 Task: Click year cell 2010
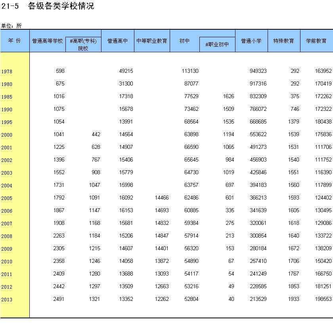tap(7, 262)
